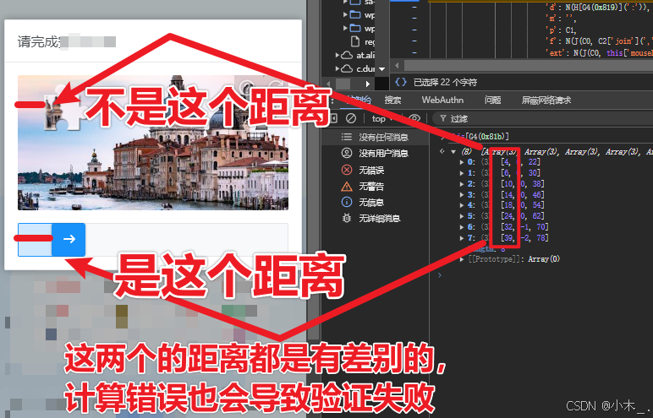This screenshot has height=418, width=653.
Task: Expand the c.dun cloud domain tree node
Action: point(337,68)
